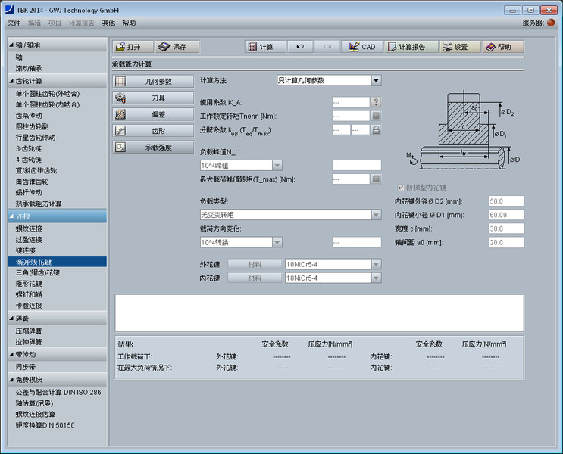Click the calculator icon beside 工作额定转矩
Image resolution: width=563 pixels, height=454 pixels.
[376, 116]
